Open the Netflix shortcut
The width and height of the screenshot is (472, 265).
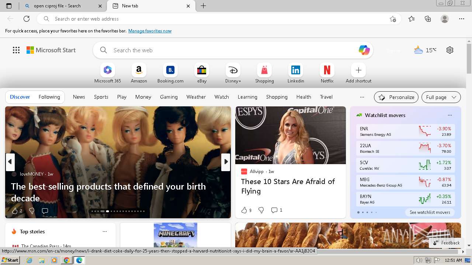[x=327, y=73]
